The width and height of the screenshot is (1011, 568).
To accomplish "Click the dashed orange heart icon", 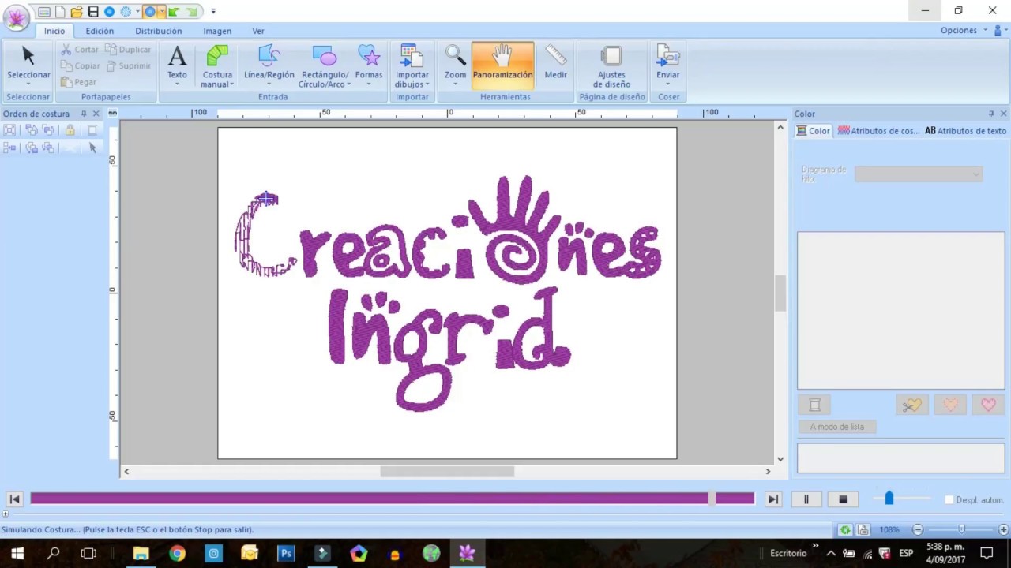I will point(950,405).
